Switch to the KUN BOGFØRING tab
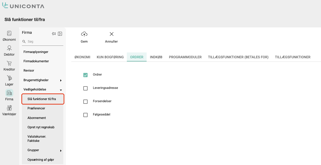 coord(110,57)
